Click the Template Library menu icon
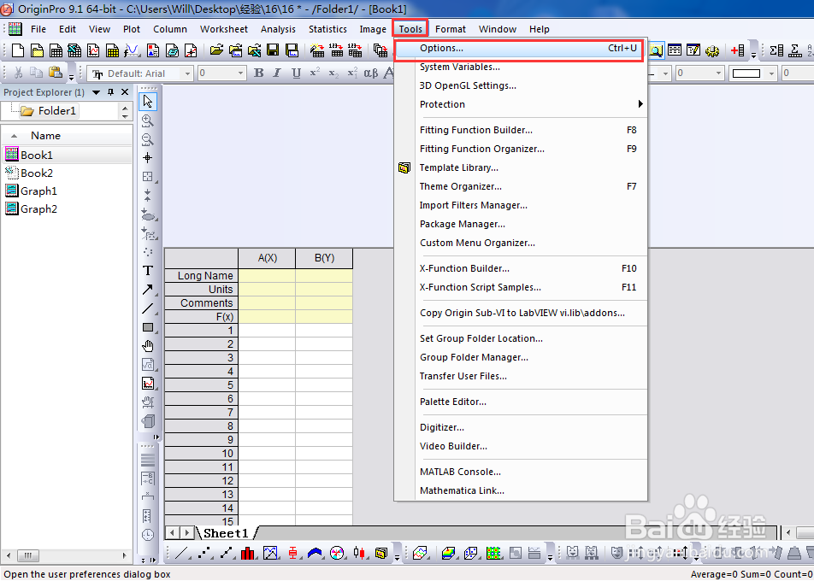This screenshot has width=814, height=581. click(x=404, y=167)
